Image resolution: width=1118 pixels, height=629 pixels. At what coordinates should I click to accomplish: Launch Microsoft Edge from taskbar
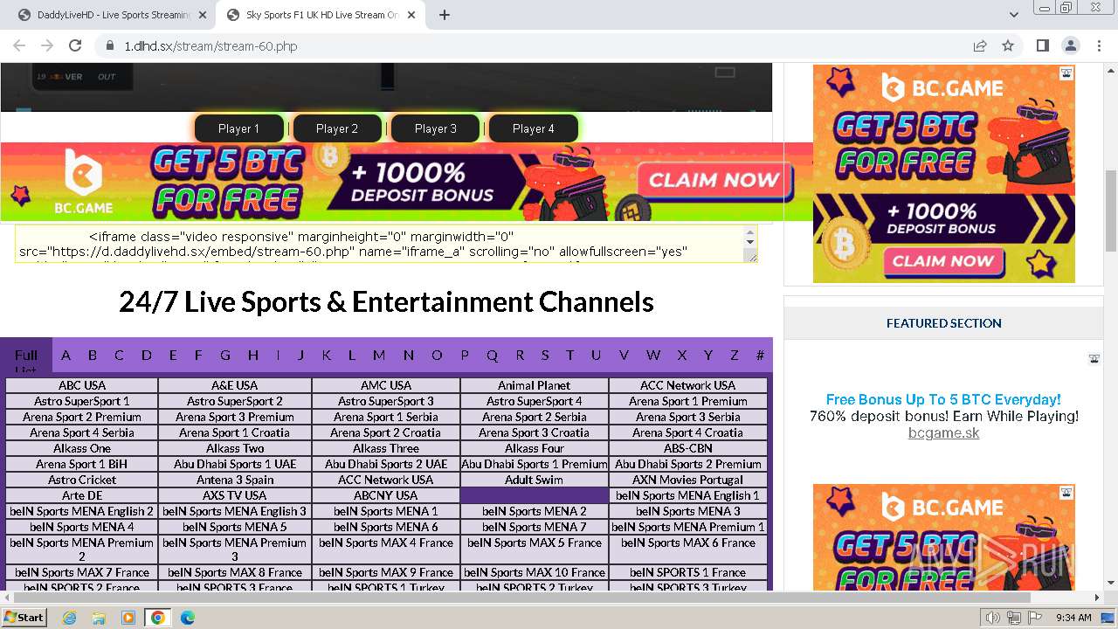pos(187,618)
